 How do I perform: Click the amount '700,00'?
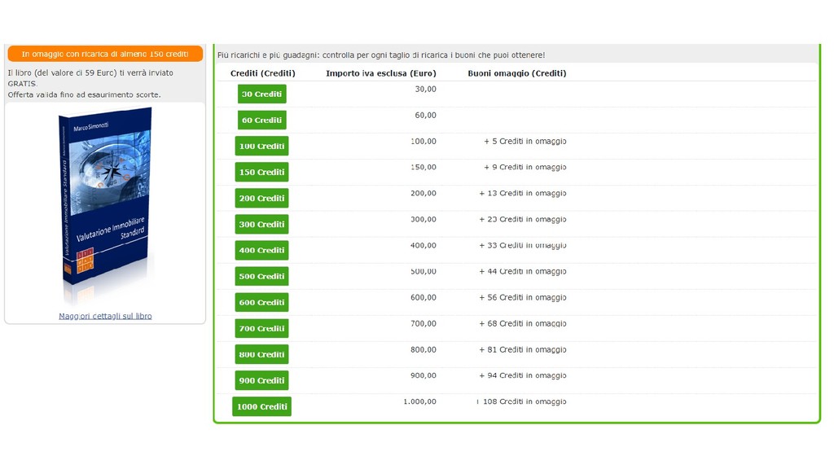pyautogui.click(x=424, y=323)
